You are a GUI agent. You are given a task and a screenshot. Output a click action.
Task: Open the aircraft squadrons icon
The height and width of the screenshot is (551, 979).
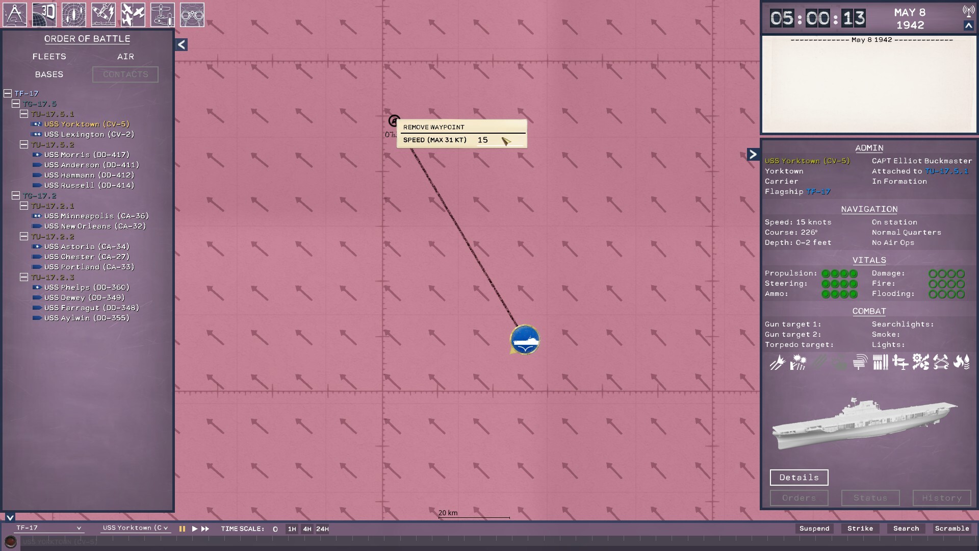(133, 15)
